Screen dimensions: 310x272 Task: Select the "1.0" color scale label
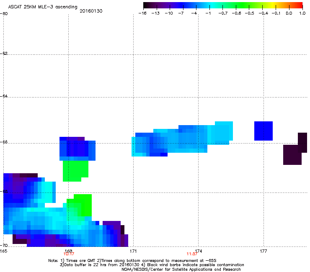click(302, 13)
